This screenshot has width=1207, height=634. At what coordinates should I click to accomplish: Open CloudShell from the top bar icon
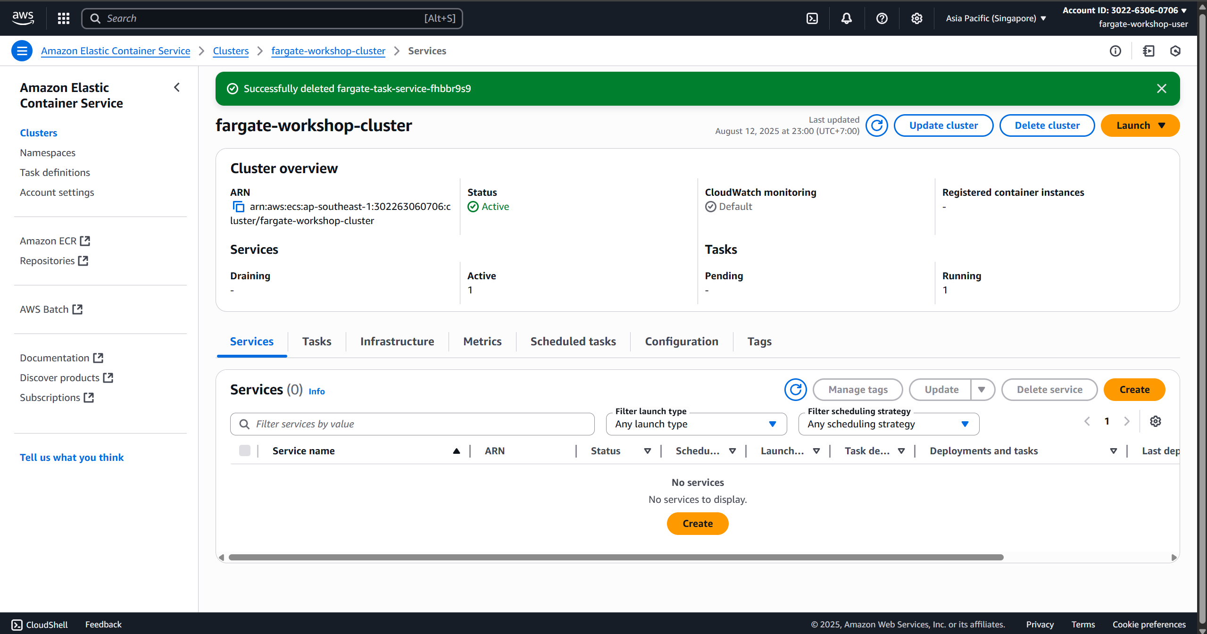pos(812,18)
